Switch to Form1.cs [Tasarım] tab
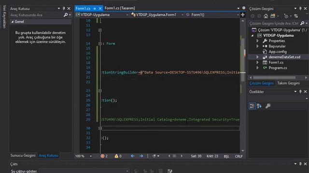309x173 pixels. pyautogui.click(x=120, y=8)
